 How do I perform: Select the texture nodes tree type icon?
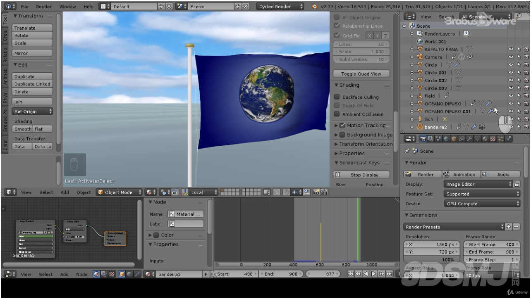point(112,274)
